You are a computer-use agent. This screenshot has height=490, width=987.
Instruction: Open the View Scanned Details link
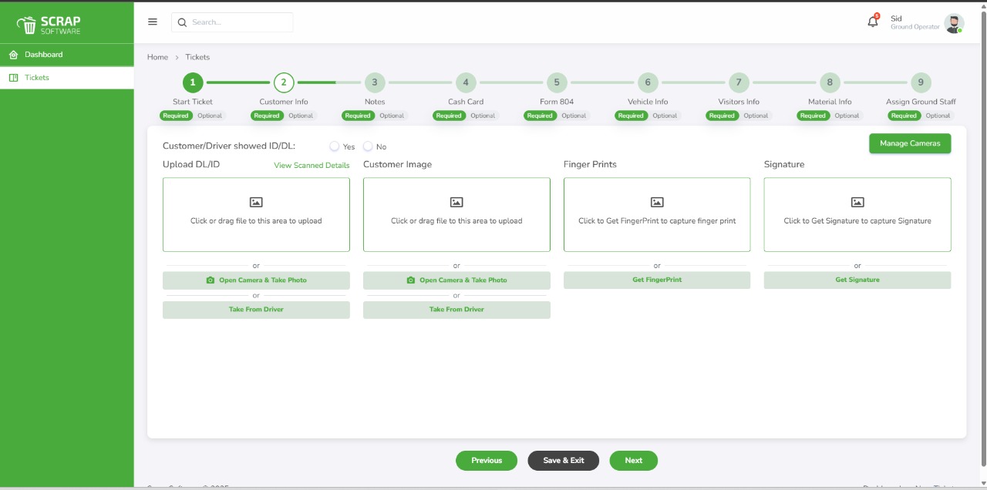(312, 166)
